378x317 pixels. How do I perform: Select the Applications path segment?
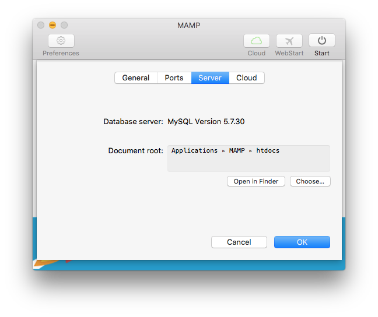click(194, 150)
